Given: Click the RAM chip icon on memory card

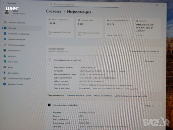Looking at the screenshot, I should (x=108, y=21).
